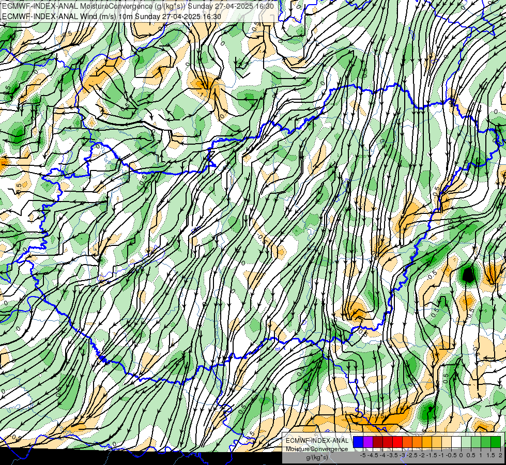Viewport: 506px width, 465px height.
Task: Select the red legend swatch between -4 and -3.5
Action: point(388,442)
